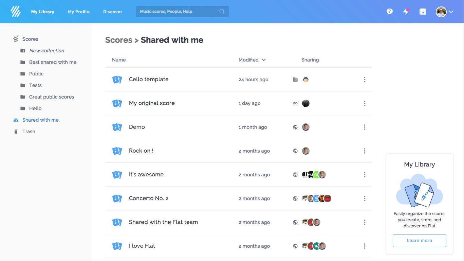
Task: Open the Cello template score
Action: [149, 80]
